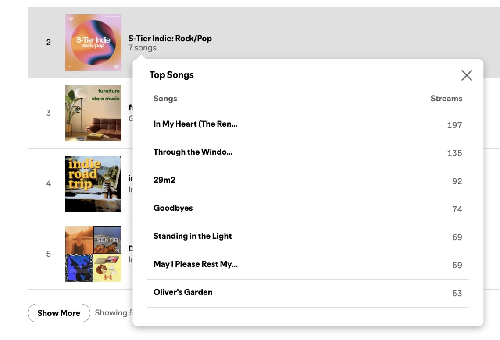This screenshot has height=340, width=500.
Task: Click the Songs column header
Action: click(165, 99)
